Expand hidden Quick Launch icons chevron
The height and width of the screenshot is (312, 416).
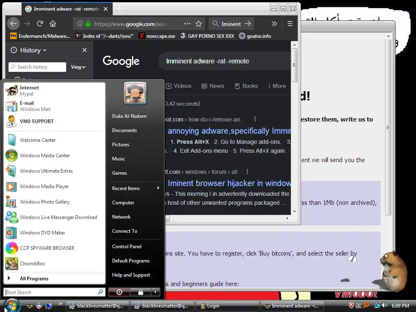coord(60,303)
